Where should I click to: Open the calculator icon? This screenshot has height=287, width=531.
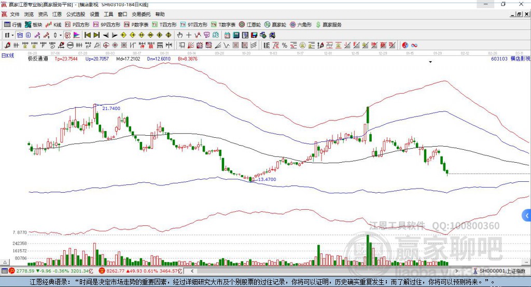tap(236, 35)
